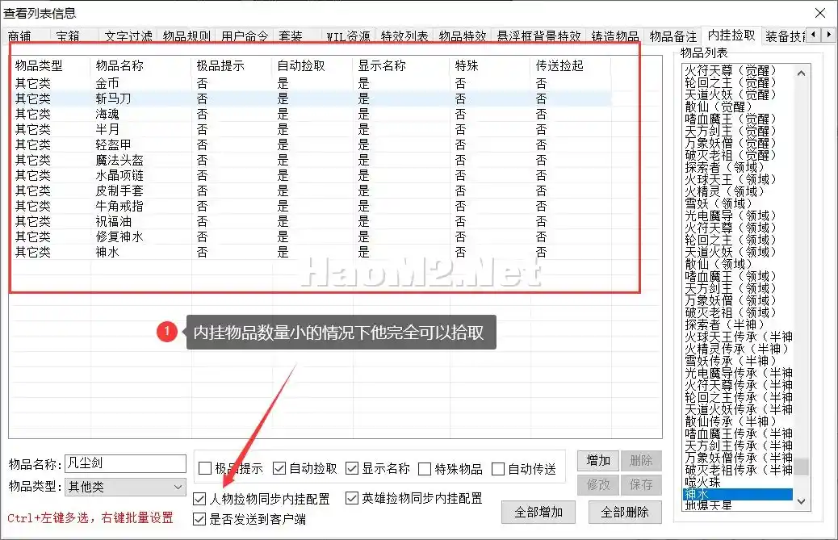Select the 修复神水 row
This screenshot has width=838, height=540.
pos(311,237)
